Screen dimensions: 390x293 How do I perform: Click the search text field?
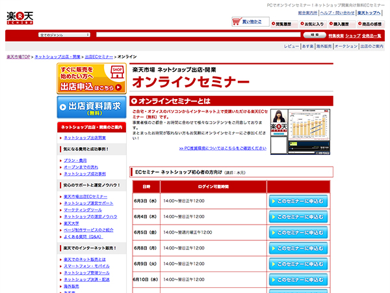tap(198, 35)
